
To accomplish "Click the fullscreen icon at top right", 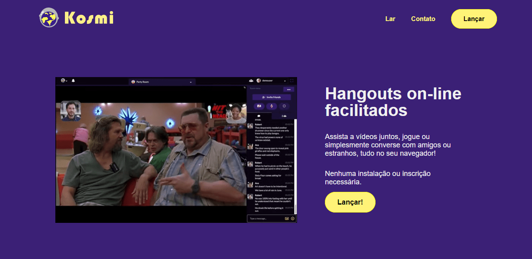I will coord(292,80).
